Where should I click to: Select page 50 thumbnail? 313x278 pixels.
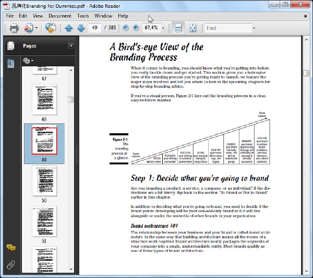point(44,180)
